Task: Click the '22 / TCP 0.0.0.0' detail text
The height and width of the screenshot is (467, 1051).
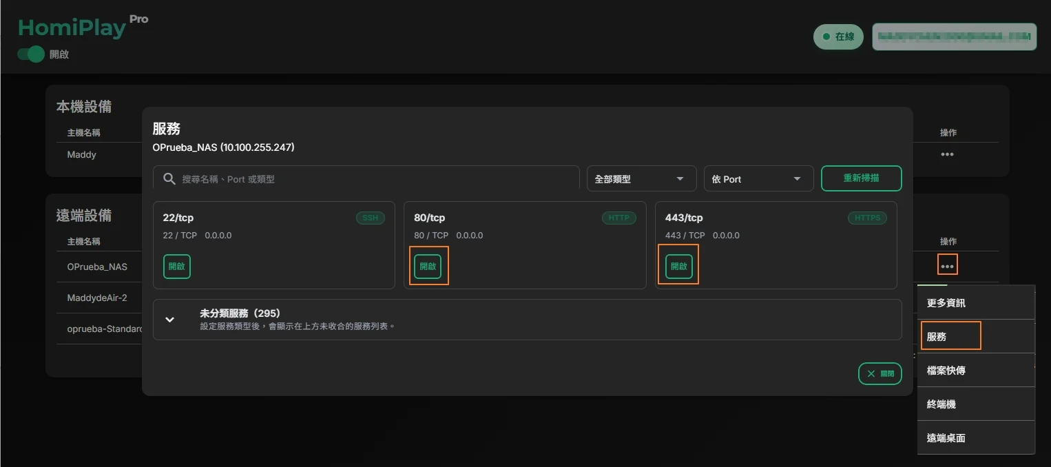Action: click(x=198, y=236)
